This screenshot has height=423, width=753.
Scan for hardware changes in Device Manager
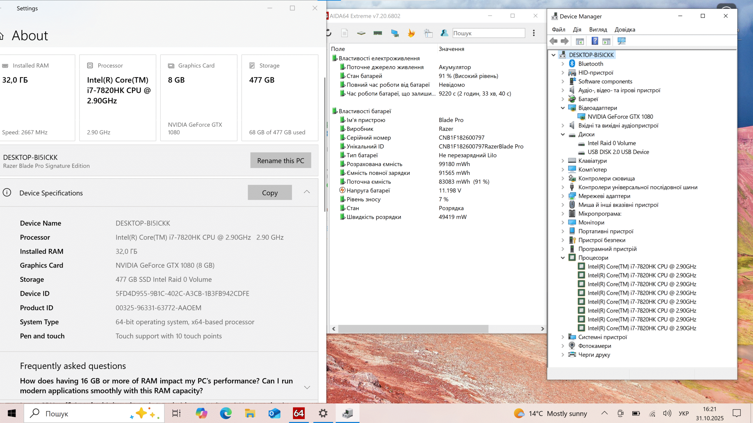621,41
